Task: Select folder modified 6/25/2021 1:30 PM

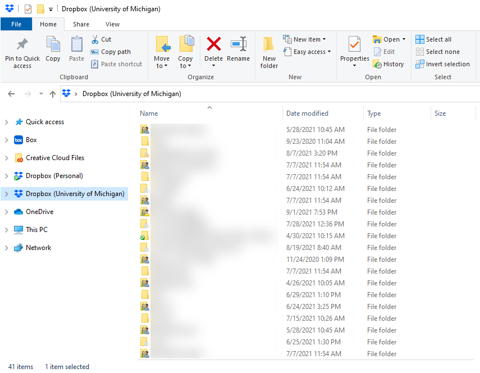Action: 305,342
